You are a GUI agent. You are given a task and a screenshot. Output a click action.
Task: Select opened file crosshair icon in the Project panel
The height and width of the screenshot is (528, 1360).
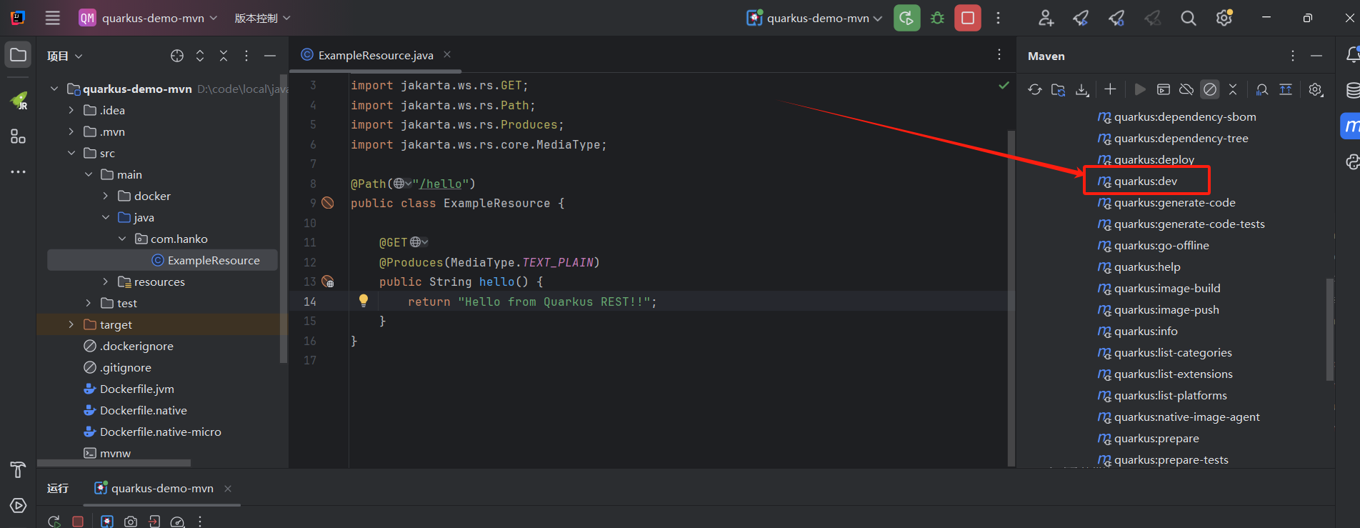[177, 56]
